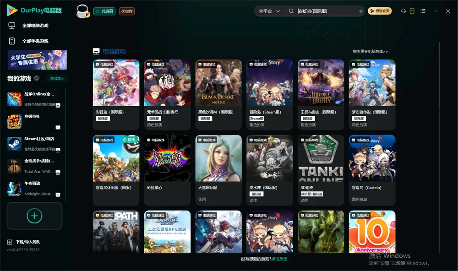The width and height of the screenshot is (458, 271).
Task: Click the 极速会员 membership button
Action: point(380,11)
